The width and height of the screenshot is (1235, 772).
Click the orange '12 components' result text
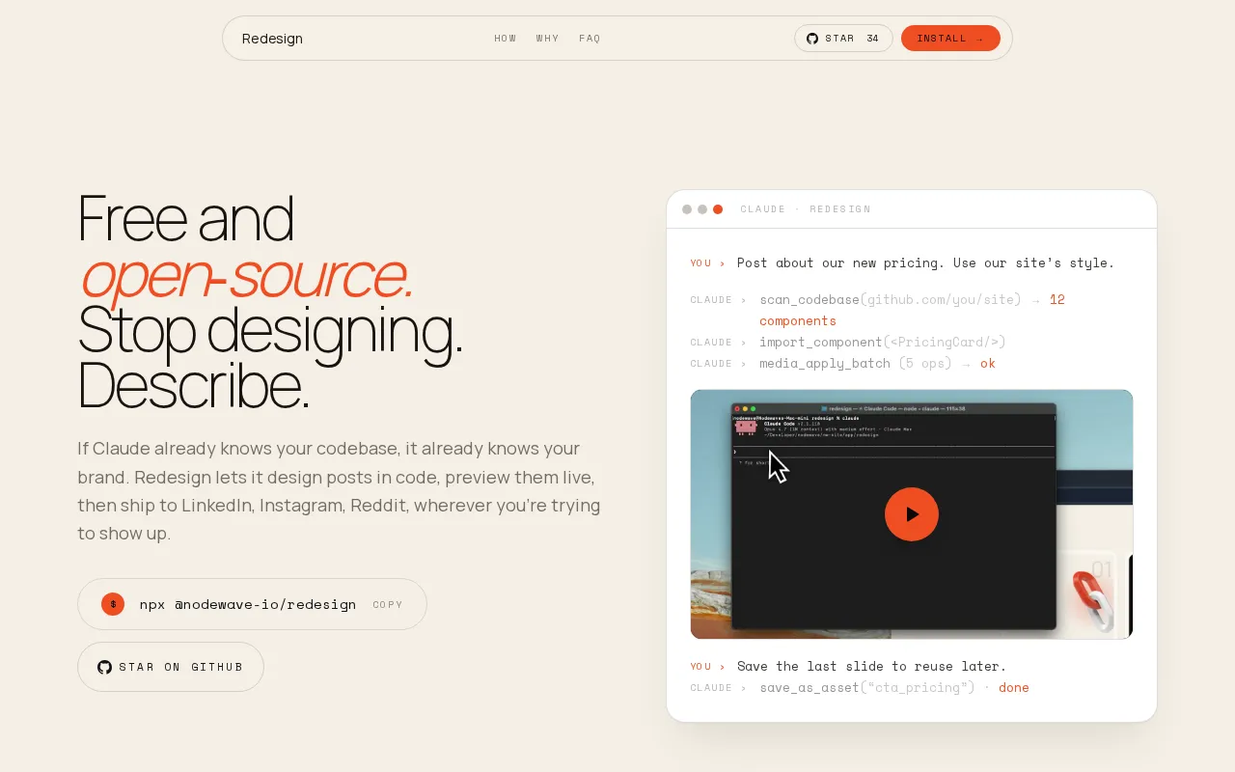tap(912, 310)
